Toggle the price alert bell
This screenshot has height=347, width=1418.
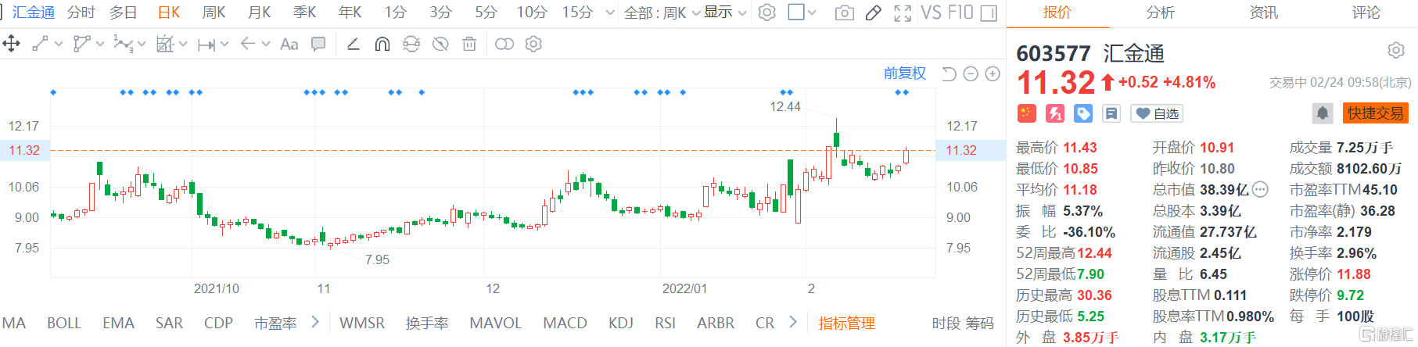click(x=1322, y=113)
